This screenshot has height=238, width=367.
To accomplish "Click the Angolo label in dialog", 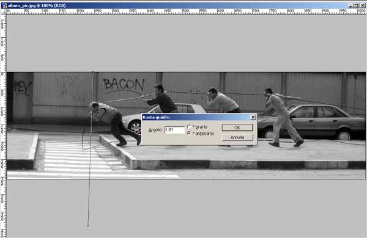I will (x=155, y=130).
